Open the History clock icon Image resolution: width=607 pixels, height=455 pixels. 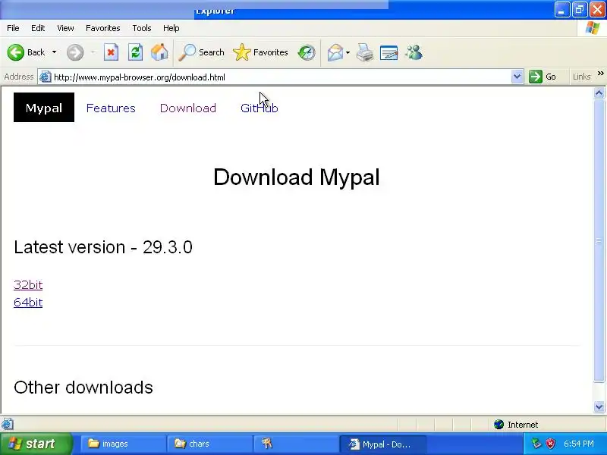click(307, 52)
